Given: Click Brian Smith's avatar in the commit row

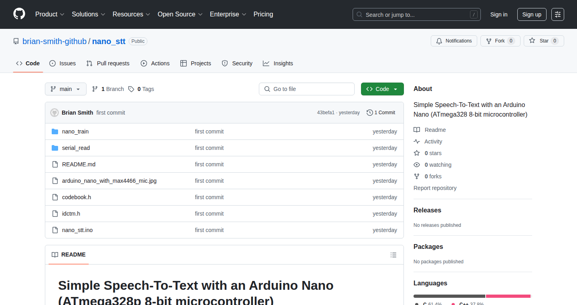Looking at the screenshot, I should 54,113.
